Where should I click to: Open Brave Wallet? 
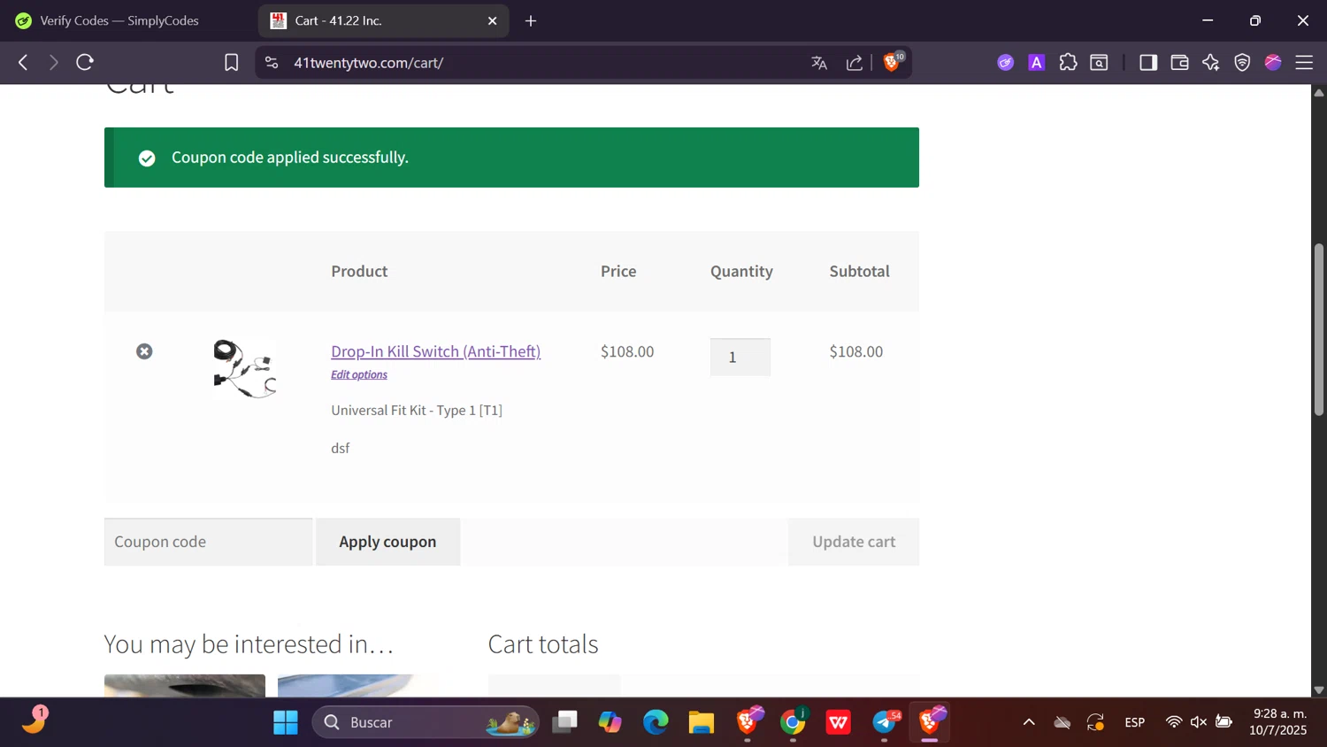(x=1179, y=63)
